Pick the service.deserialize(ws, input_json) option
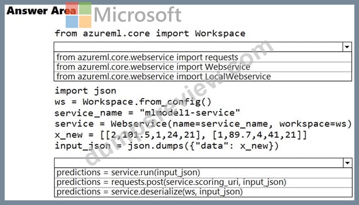359x205 pixels. coord(203,192)
